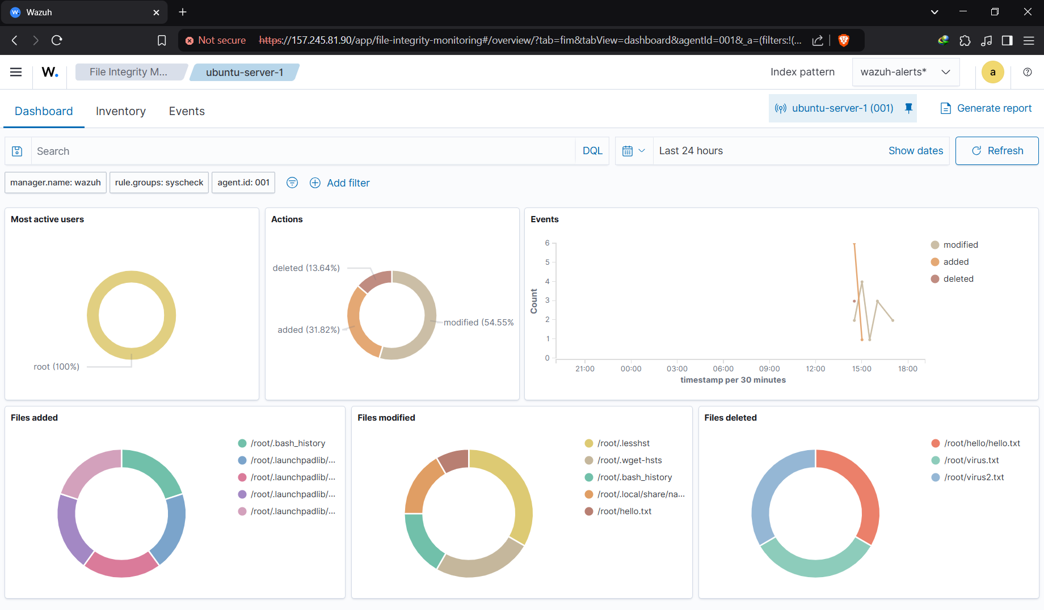Select the ubuntu-server-1 (001) agent button
The height and width of the screenshot is (610, 1044).
843,108
